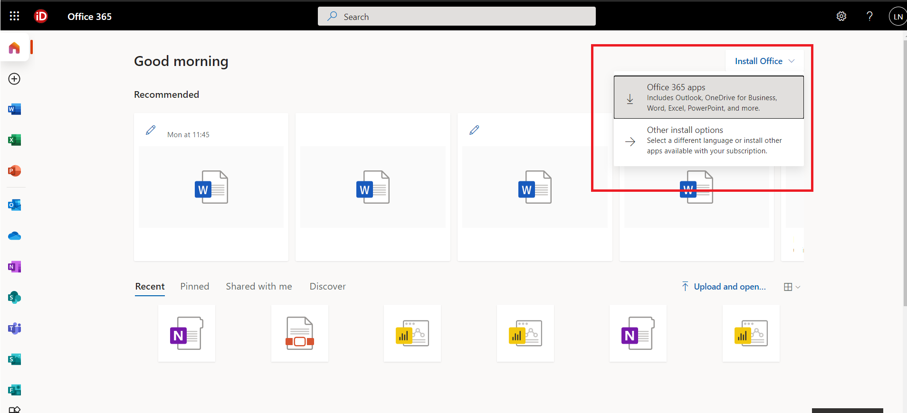The width and height of the screenshot is (907, 413).
Task: Open PowerPoint from the sidebar
Action: (x=14, y=171)
